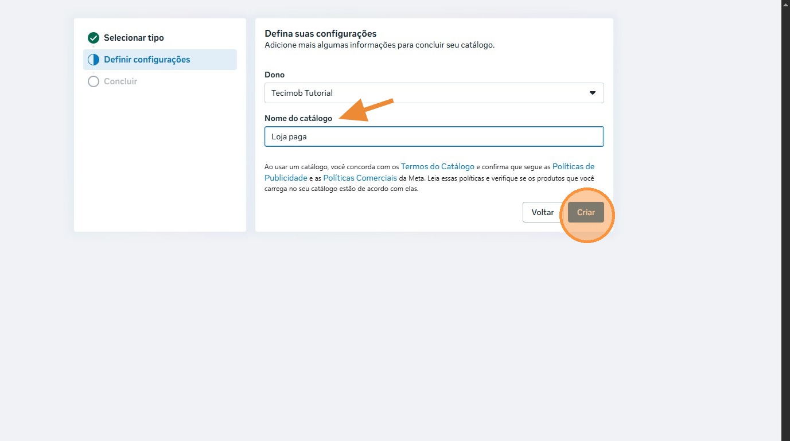
Task: Open the Tecimob Tutorial owner combo box
Action: pyautogui.click(x=425, y=93)
